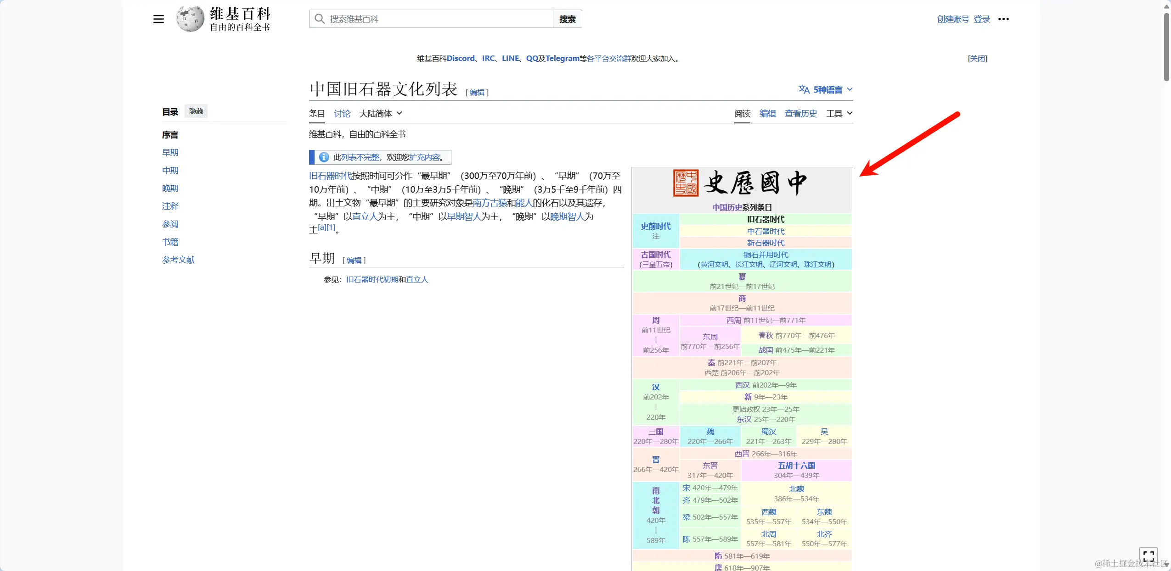
Task: Click the 中国历史 calligraphy banner image
Action: pyautogui.click(x=755, y=183)
